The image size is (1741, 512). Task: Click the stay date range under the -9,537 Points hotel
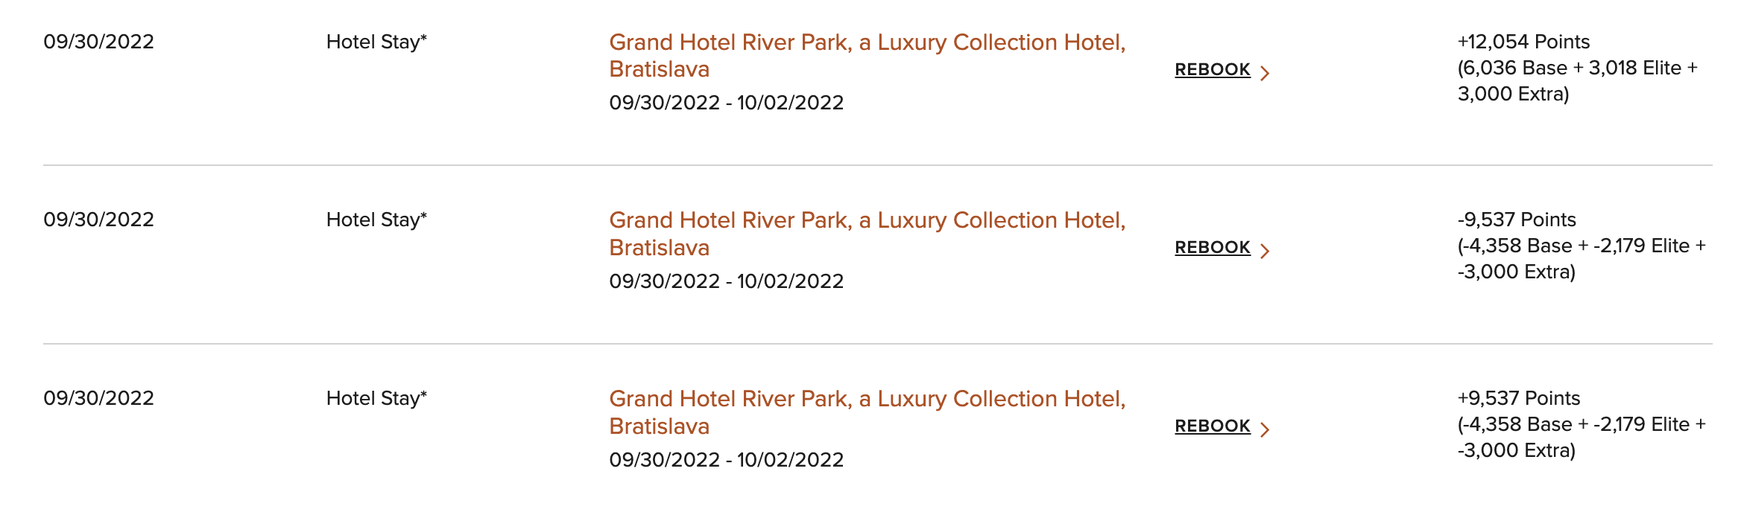pyautogui.click(x=727, y=281)
